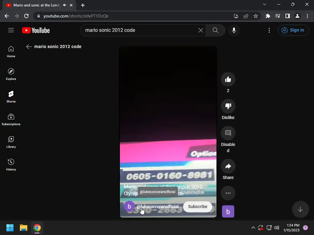Open @lukecorcoranofficial channel link
This screenshot has width=314, height=235.
point(158,207)
